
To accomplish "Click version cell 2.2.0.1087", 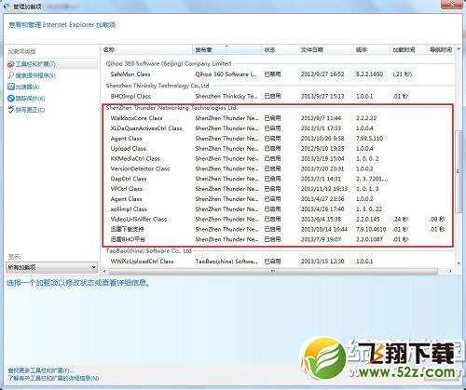I will click(x=369, y=239).
